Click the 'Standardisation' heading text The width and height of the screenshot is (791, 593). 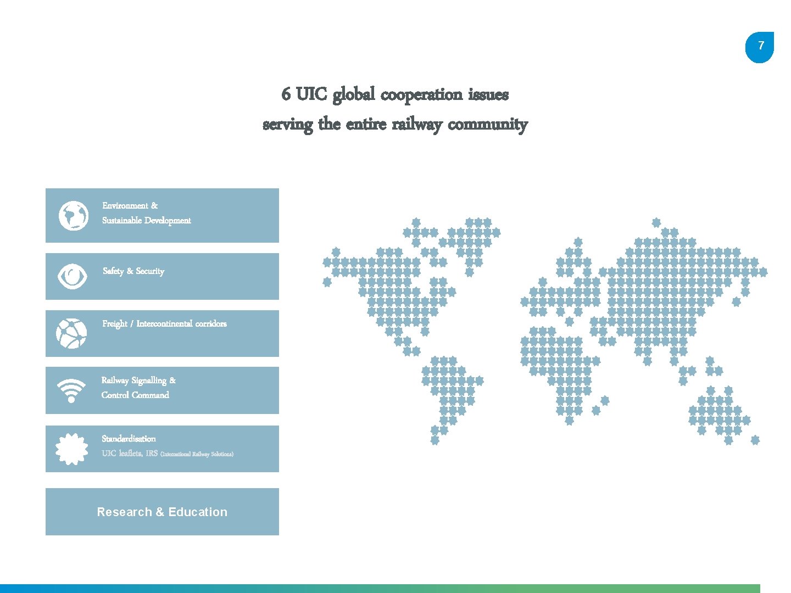click(x=129, y=439)
